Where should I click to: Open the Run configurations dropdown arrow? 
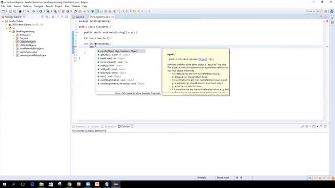(x=44, y=11)
